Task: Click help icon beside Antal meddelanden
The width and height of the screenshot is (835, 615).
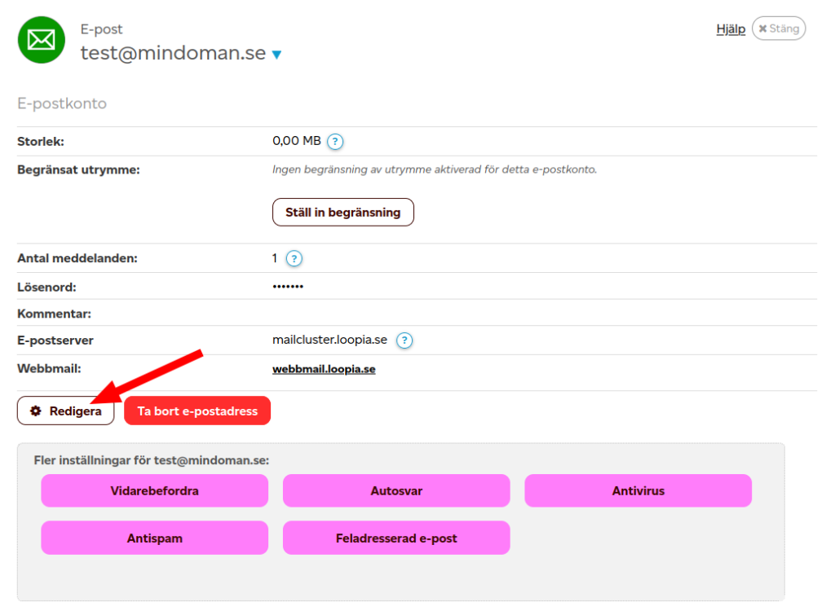Action: (294, 259)
